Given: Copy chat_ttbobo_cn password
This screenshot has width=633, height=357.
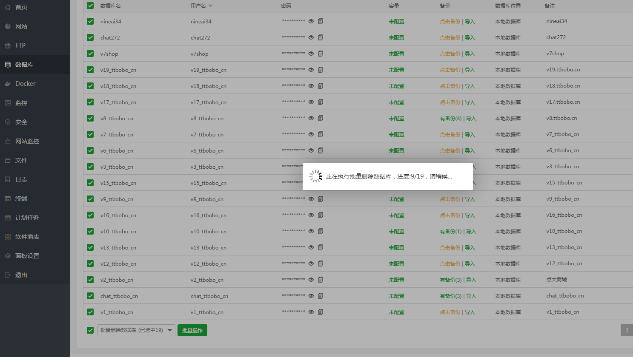Looking at the screenshot, I should (321, 296).
